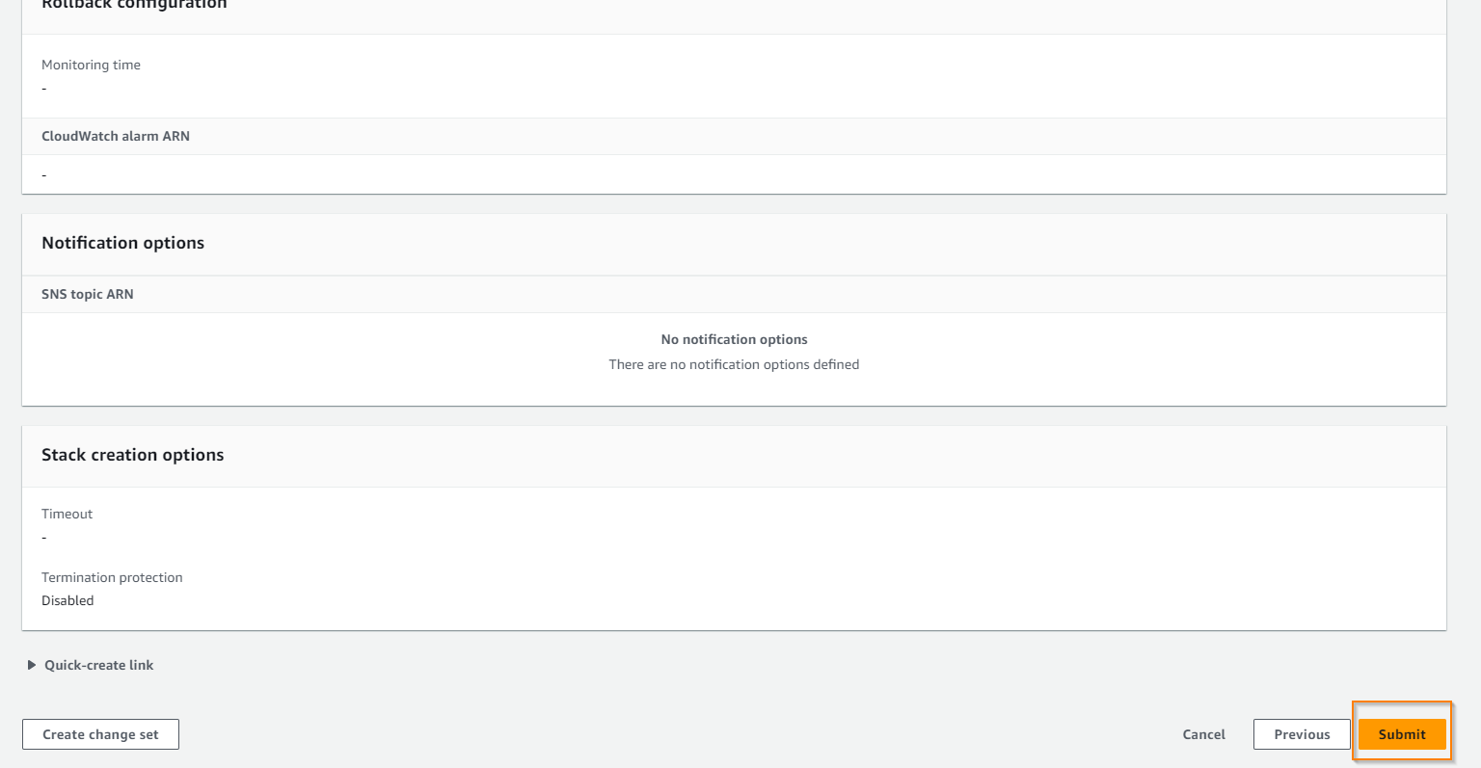Cancel the stack creation
Screen dimensions: 1481x768
[1203, 734]
